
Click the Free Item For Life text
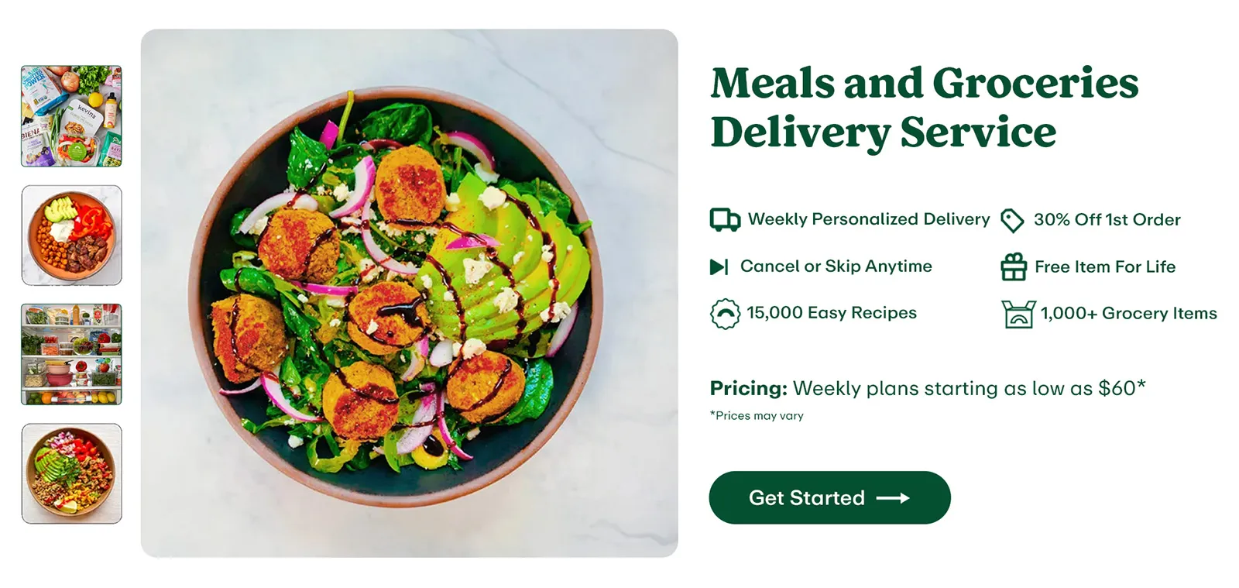(x=1104, y=267)
